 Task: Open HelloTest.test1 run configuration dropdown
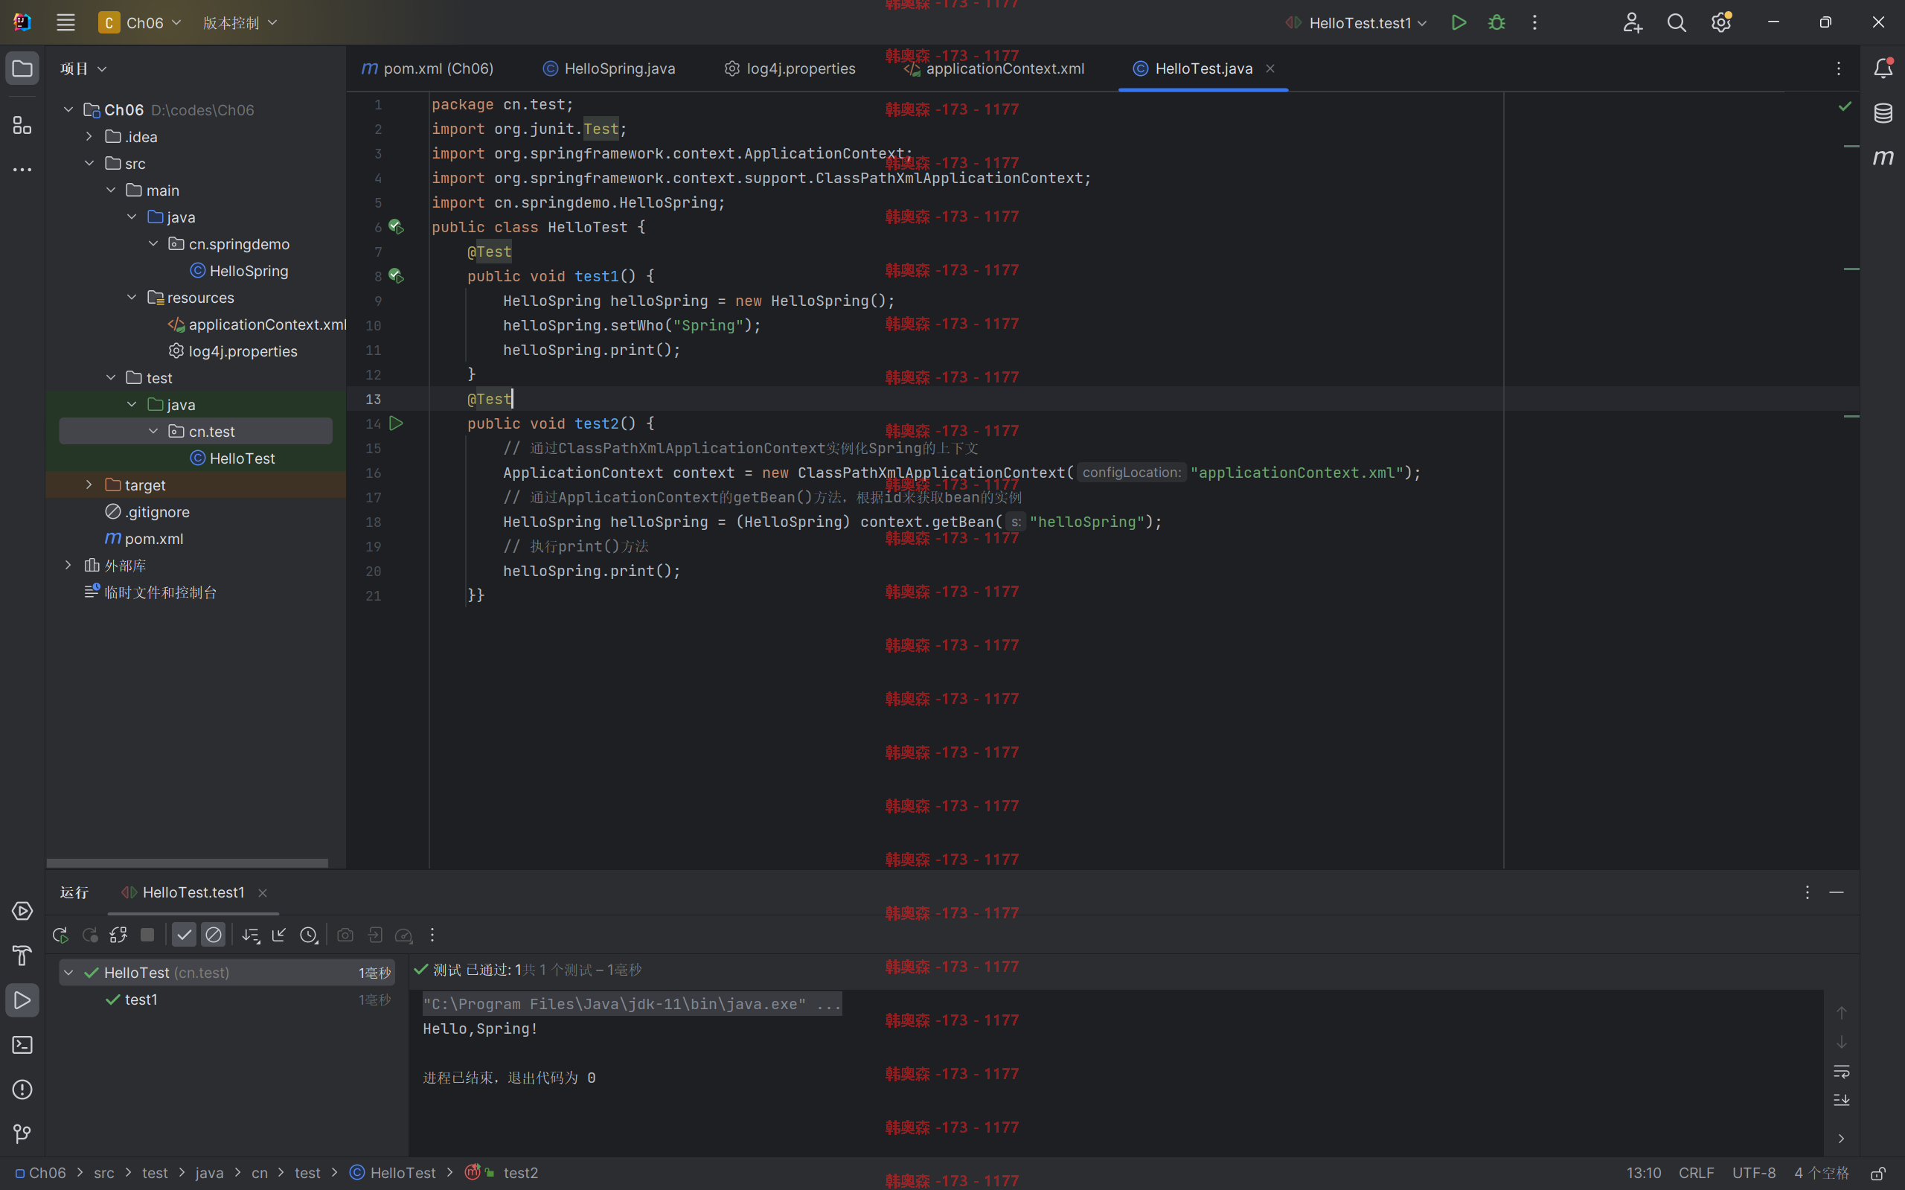pyautogui.click(x=1357, y=23)
